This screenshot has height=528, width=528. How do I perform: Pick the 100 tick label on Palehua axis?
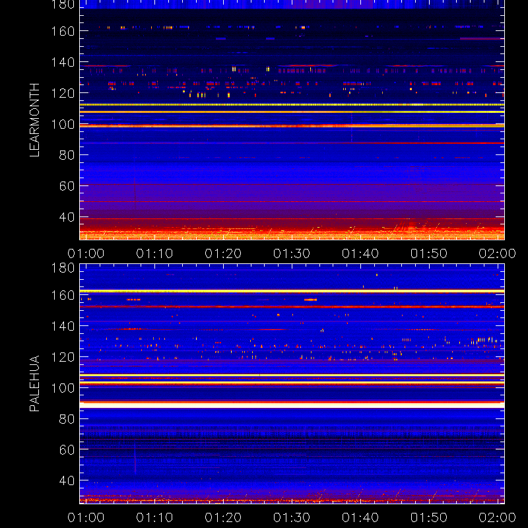coord(63,388)
